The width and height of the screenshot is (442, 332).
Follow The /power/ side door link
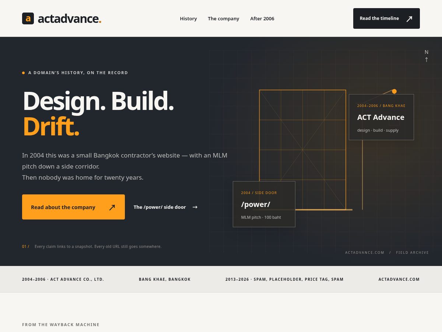coord(165,207)
